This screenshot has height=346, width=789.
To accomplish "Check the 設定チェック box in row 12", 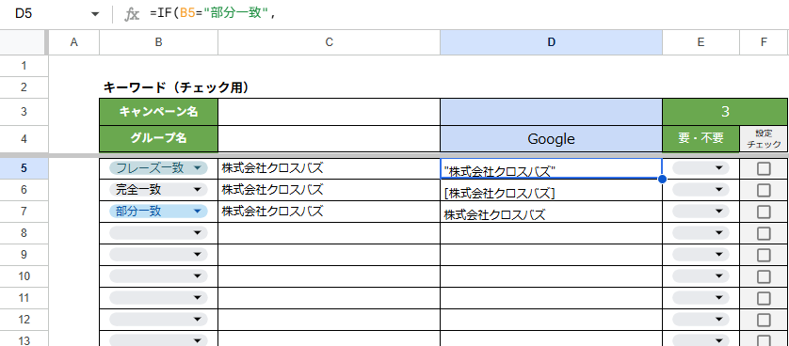I will (x=764, y=320).
